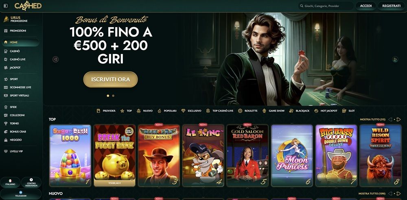
Task: Show next banner with right arrow
Action: click(x=395, y=59)
